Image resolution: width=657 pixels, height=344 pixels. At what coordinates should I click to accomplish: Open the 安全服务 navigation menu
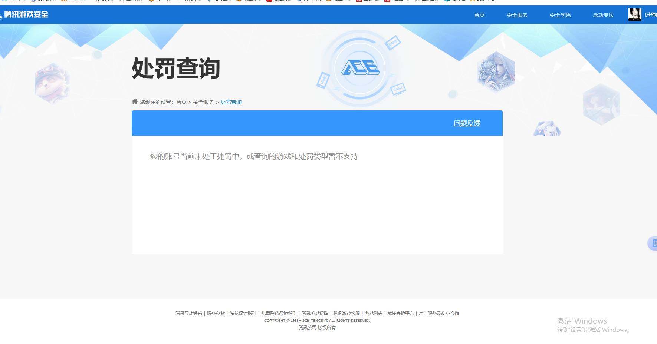[x=517, y=15]
